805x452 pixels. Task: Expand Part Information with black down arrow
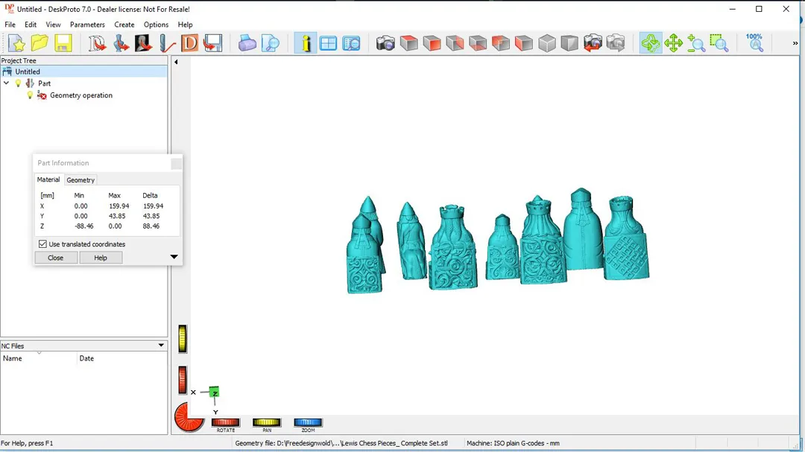[174, 257]
